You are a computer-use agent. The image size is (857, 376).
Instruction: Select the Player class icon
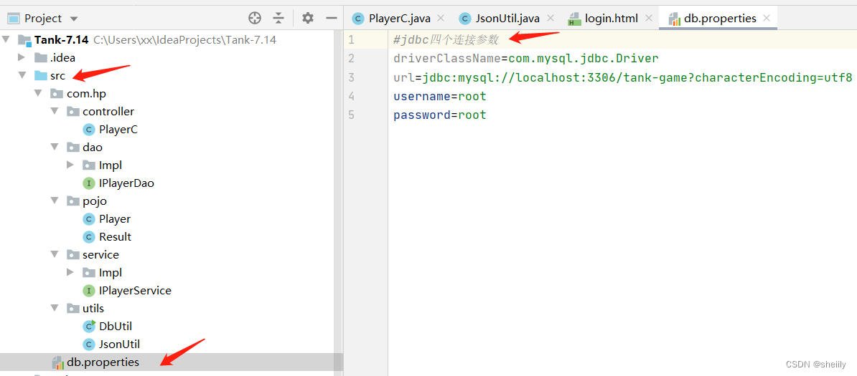tap(88, 219)
